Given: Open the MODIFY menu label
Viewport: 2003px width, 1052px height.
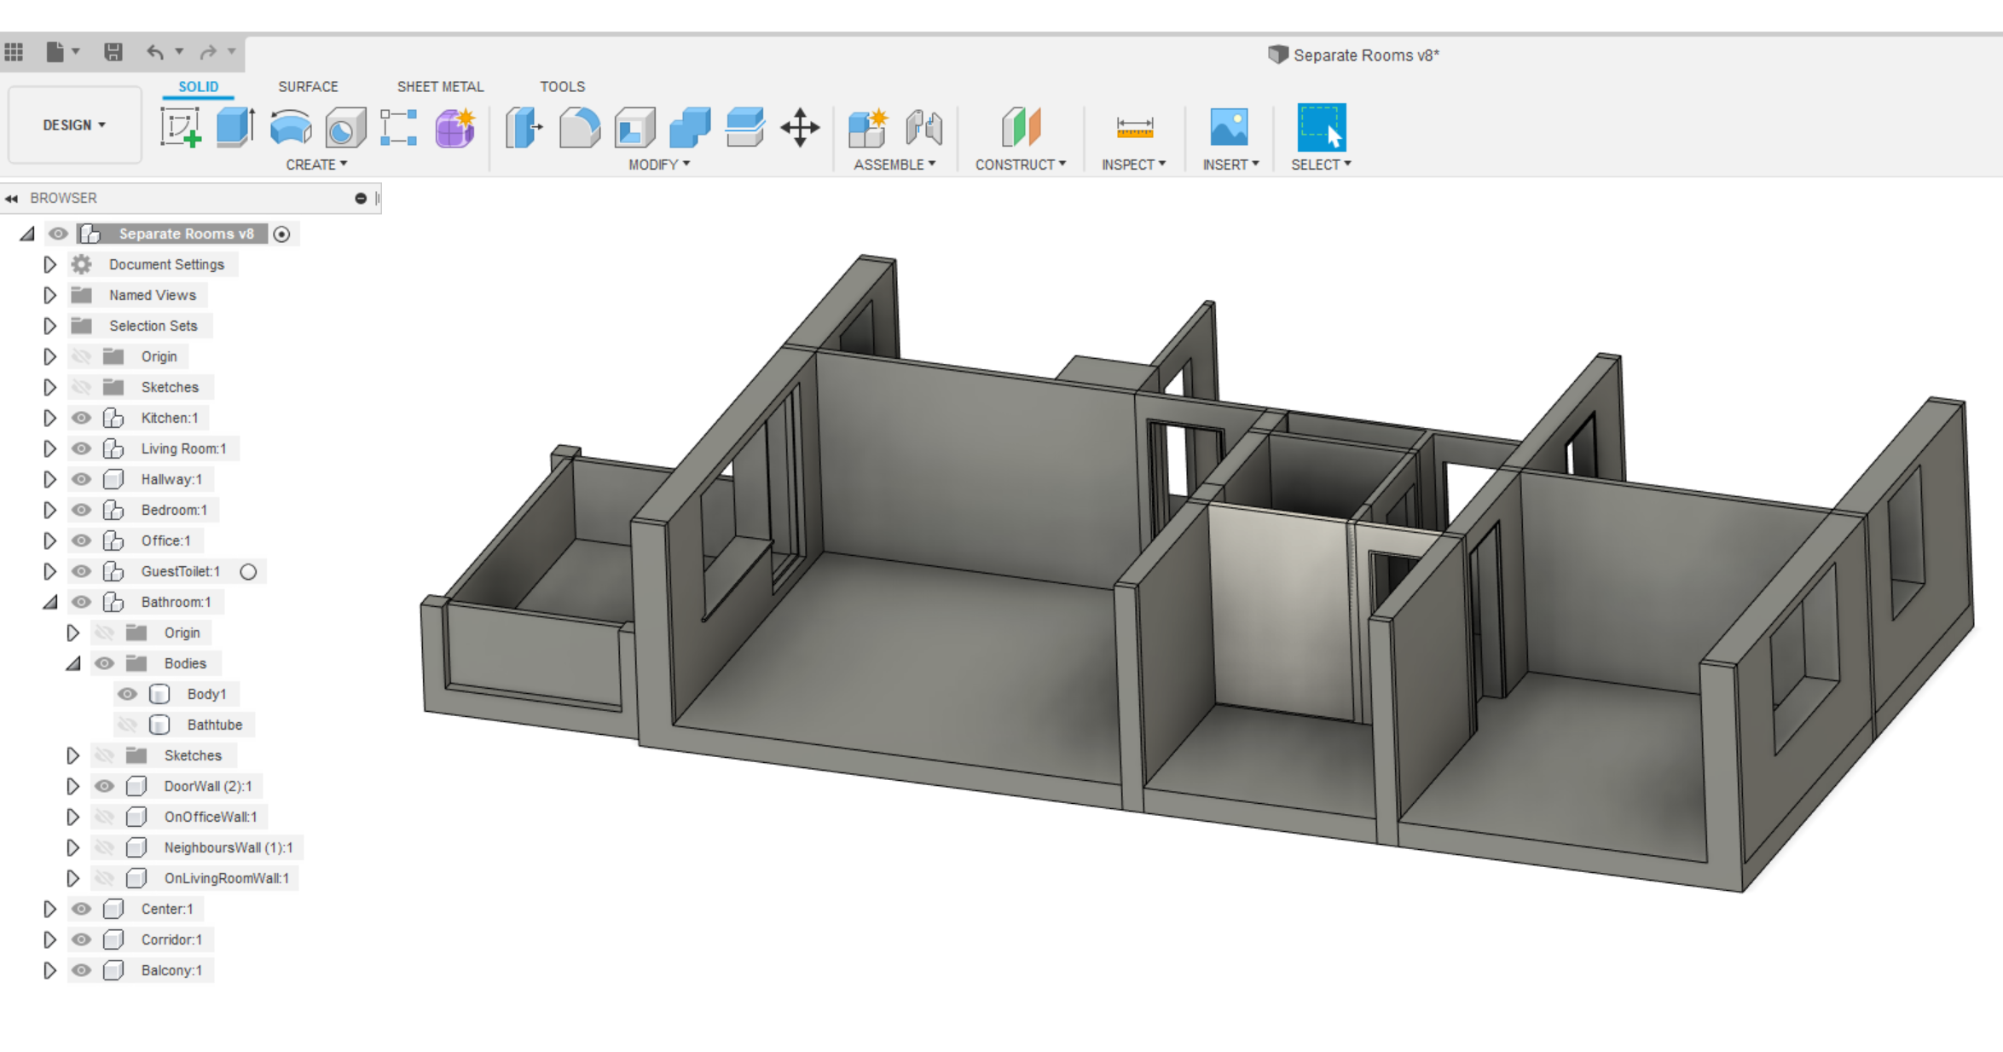Looking at the screenshot, I should pos(658,165).
